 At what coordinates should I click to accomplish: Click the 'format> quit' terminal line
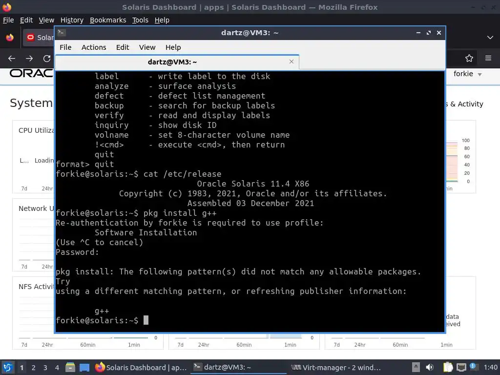click(x=85, y=165)
